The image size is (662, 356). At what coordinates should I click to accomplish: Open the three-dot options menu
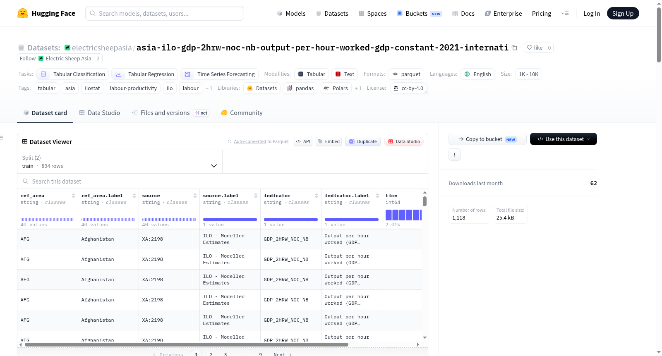(x=455, y=155)
